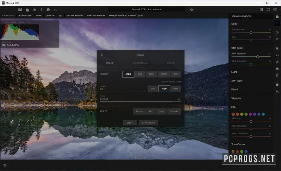Click the filled rectangle icon in sidebar

coord(277,69)
